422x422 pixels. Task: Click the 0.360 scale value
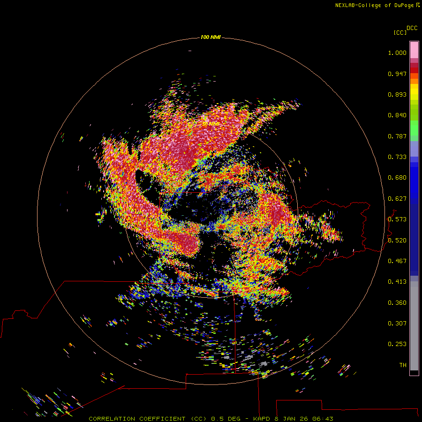click(x=397, y=303)
